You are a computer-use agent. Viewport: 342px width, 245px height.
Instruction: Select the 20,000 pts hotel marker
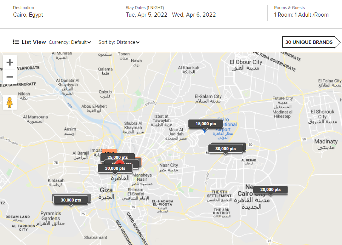[x=270, y=189]
